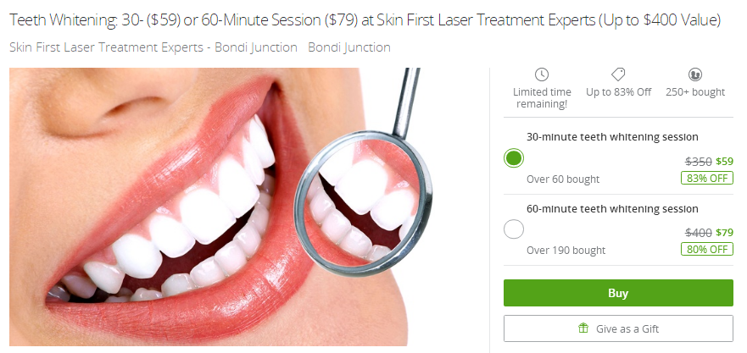Select the 30-minute teeth whitening session radio button
Image resolution: width=747 pixels, height=353 pixels.
pyautogui.click(x=514, y=158)
